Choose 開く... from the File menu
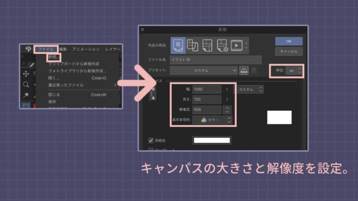This screenshot has width=358, height=201. 77,78
